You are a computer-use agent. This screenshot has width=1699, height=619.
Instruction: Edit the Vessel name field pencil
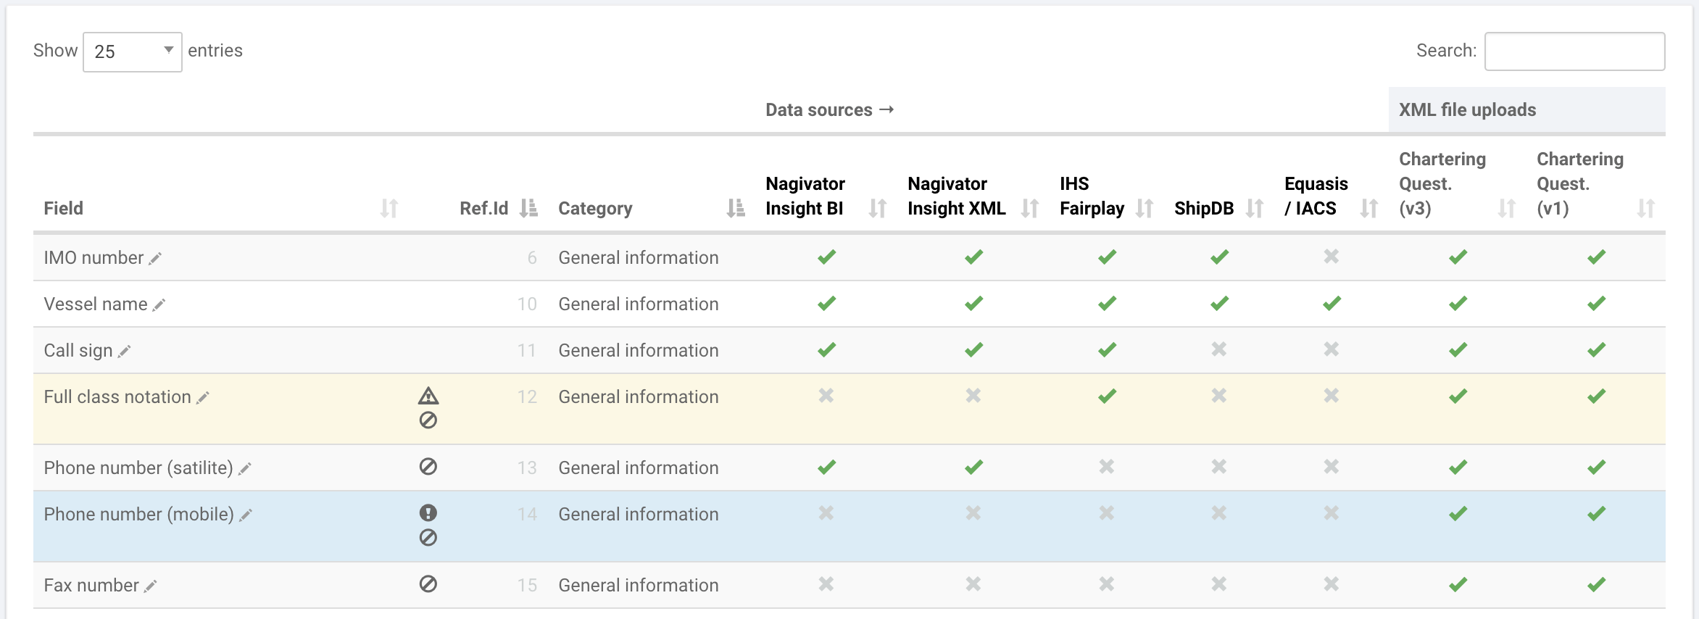(159, 305)
